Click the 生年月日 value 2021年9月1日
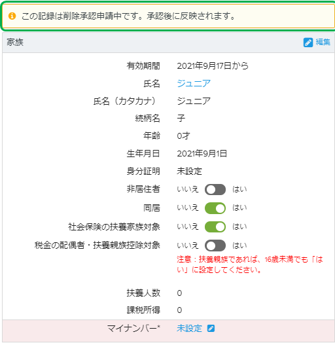 tap(202, 153)
